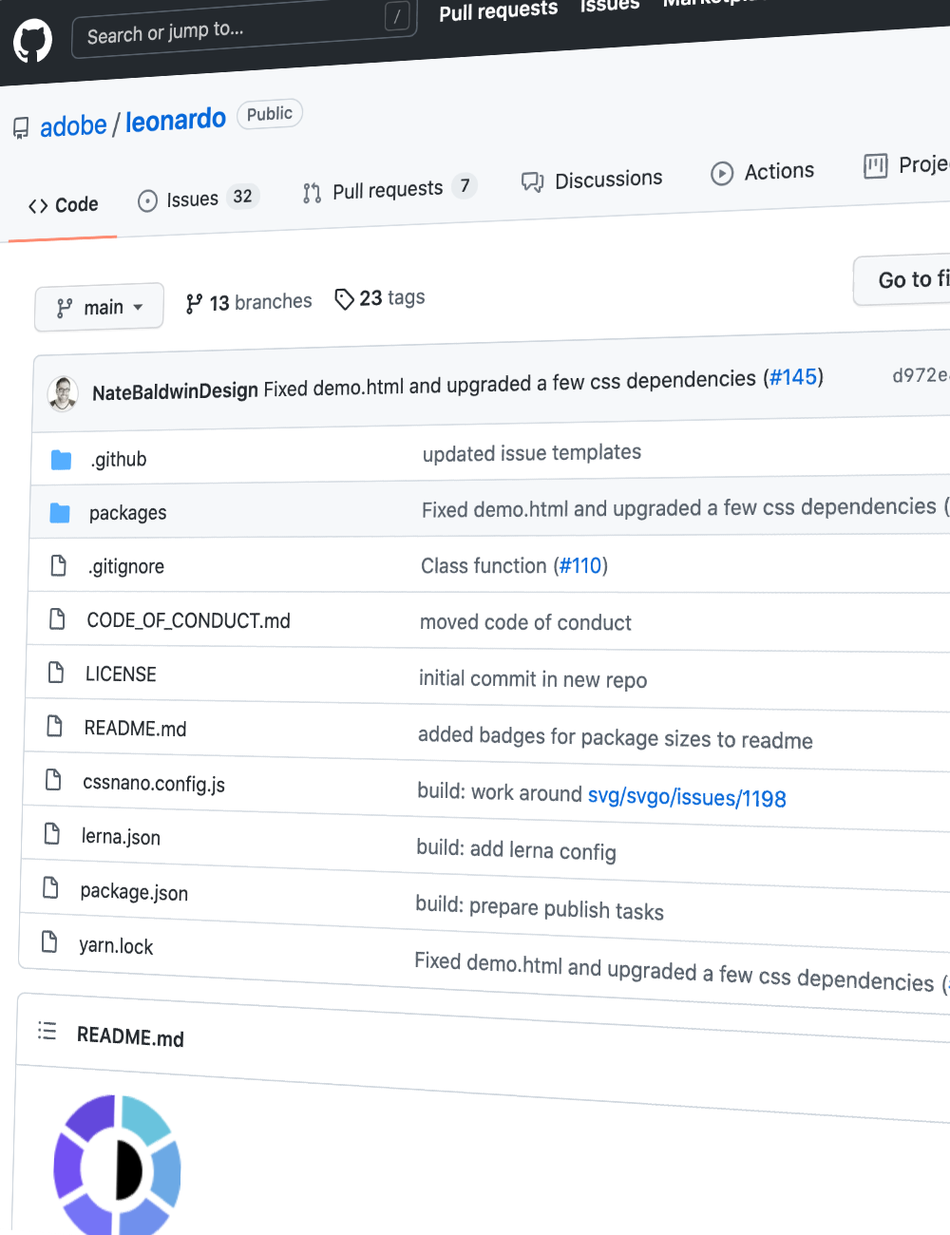Click the README table of contents icon

tap(47, 1031)
